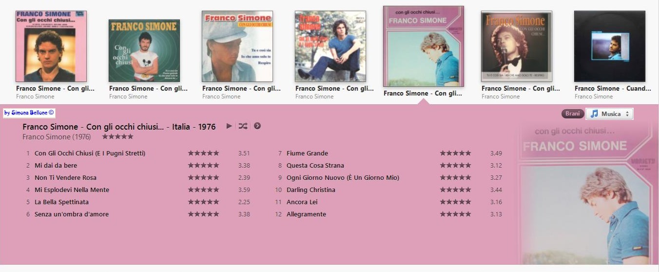Click the Franco Simone (1976) artist link
Screen dimensions: 659x272
57,137
